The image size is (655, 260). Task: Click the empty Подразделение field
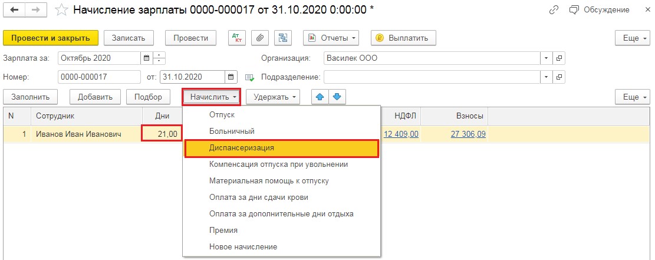pyautogui.click(x=432, y=77)
